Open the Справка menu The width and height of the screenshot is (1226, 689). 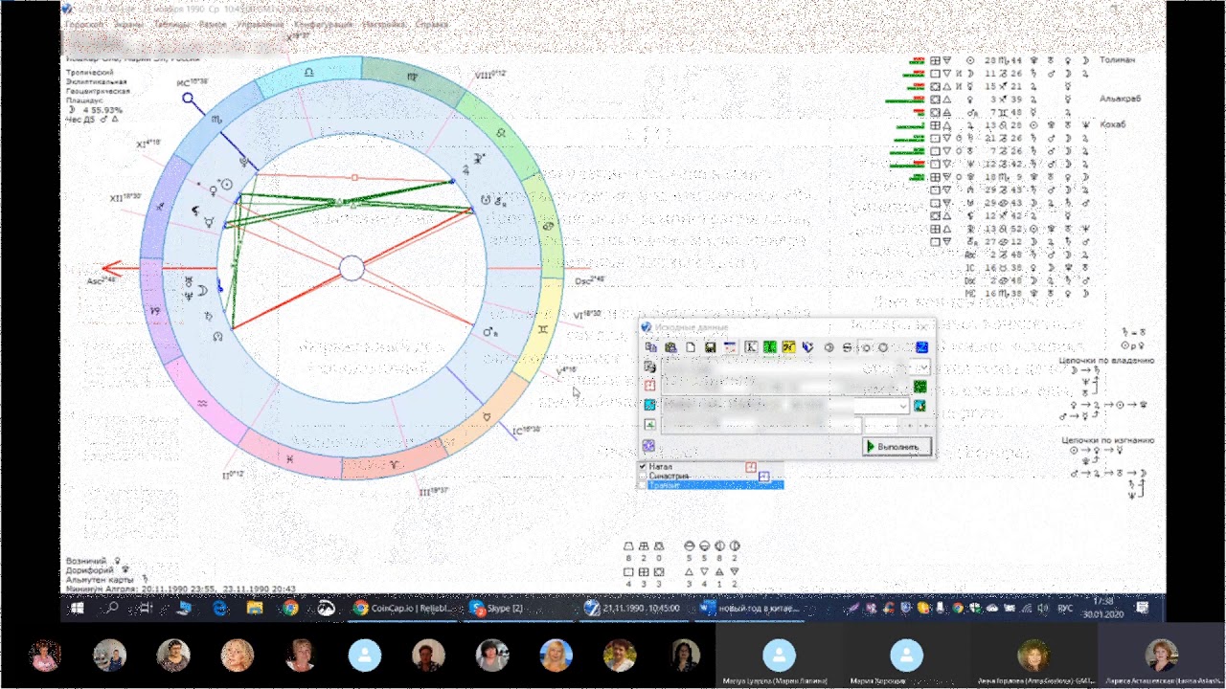pyautogui.click(x=432, y=24)
